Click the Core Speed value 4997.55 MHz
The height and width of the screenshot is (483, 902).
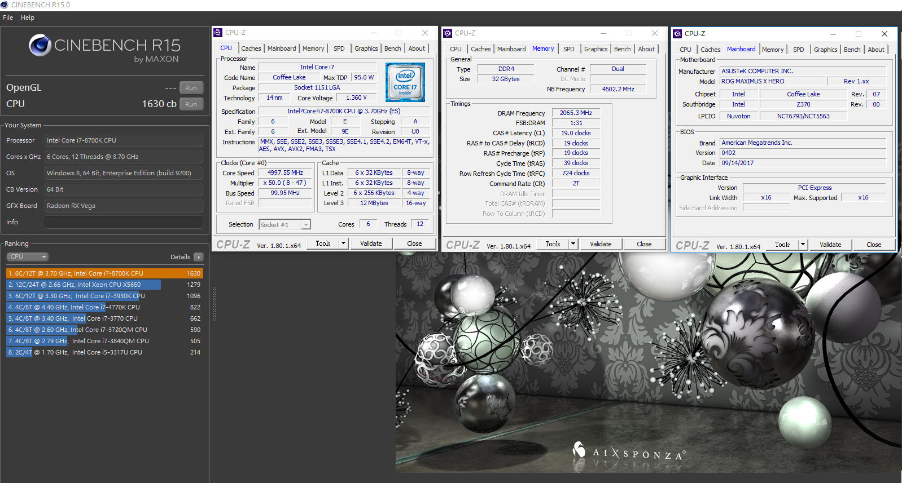[285, 173]
